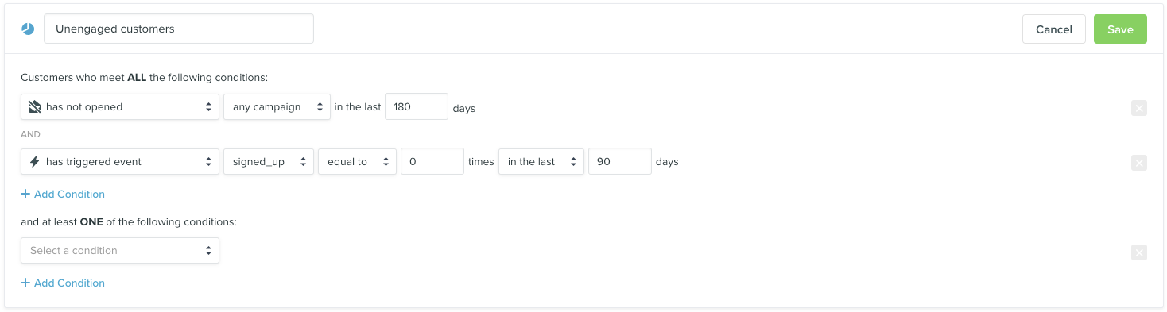Open the 'Select a condition' dropdown
This screenshot has width=1167, height=312.
(120, 250)
